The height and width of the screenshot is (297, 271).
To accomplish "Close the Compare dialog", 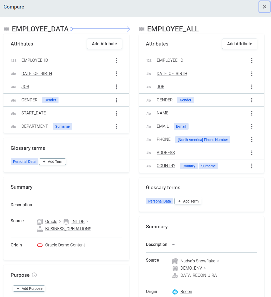I will [x=264, y=7].
